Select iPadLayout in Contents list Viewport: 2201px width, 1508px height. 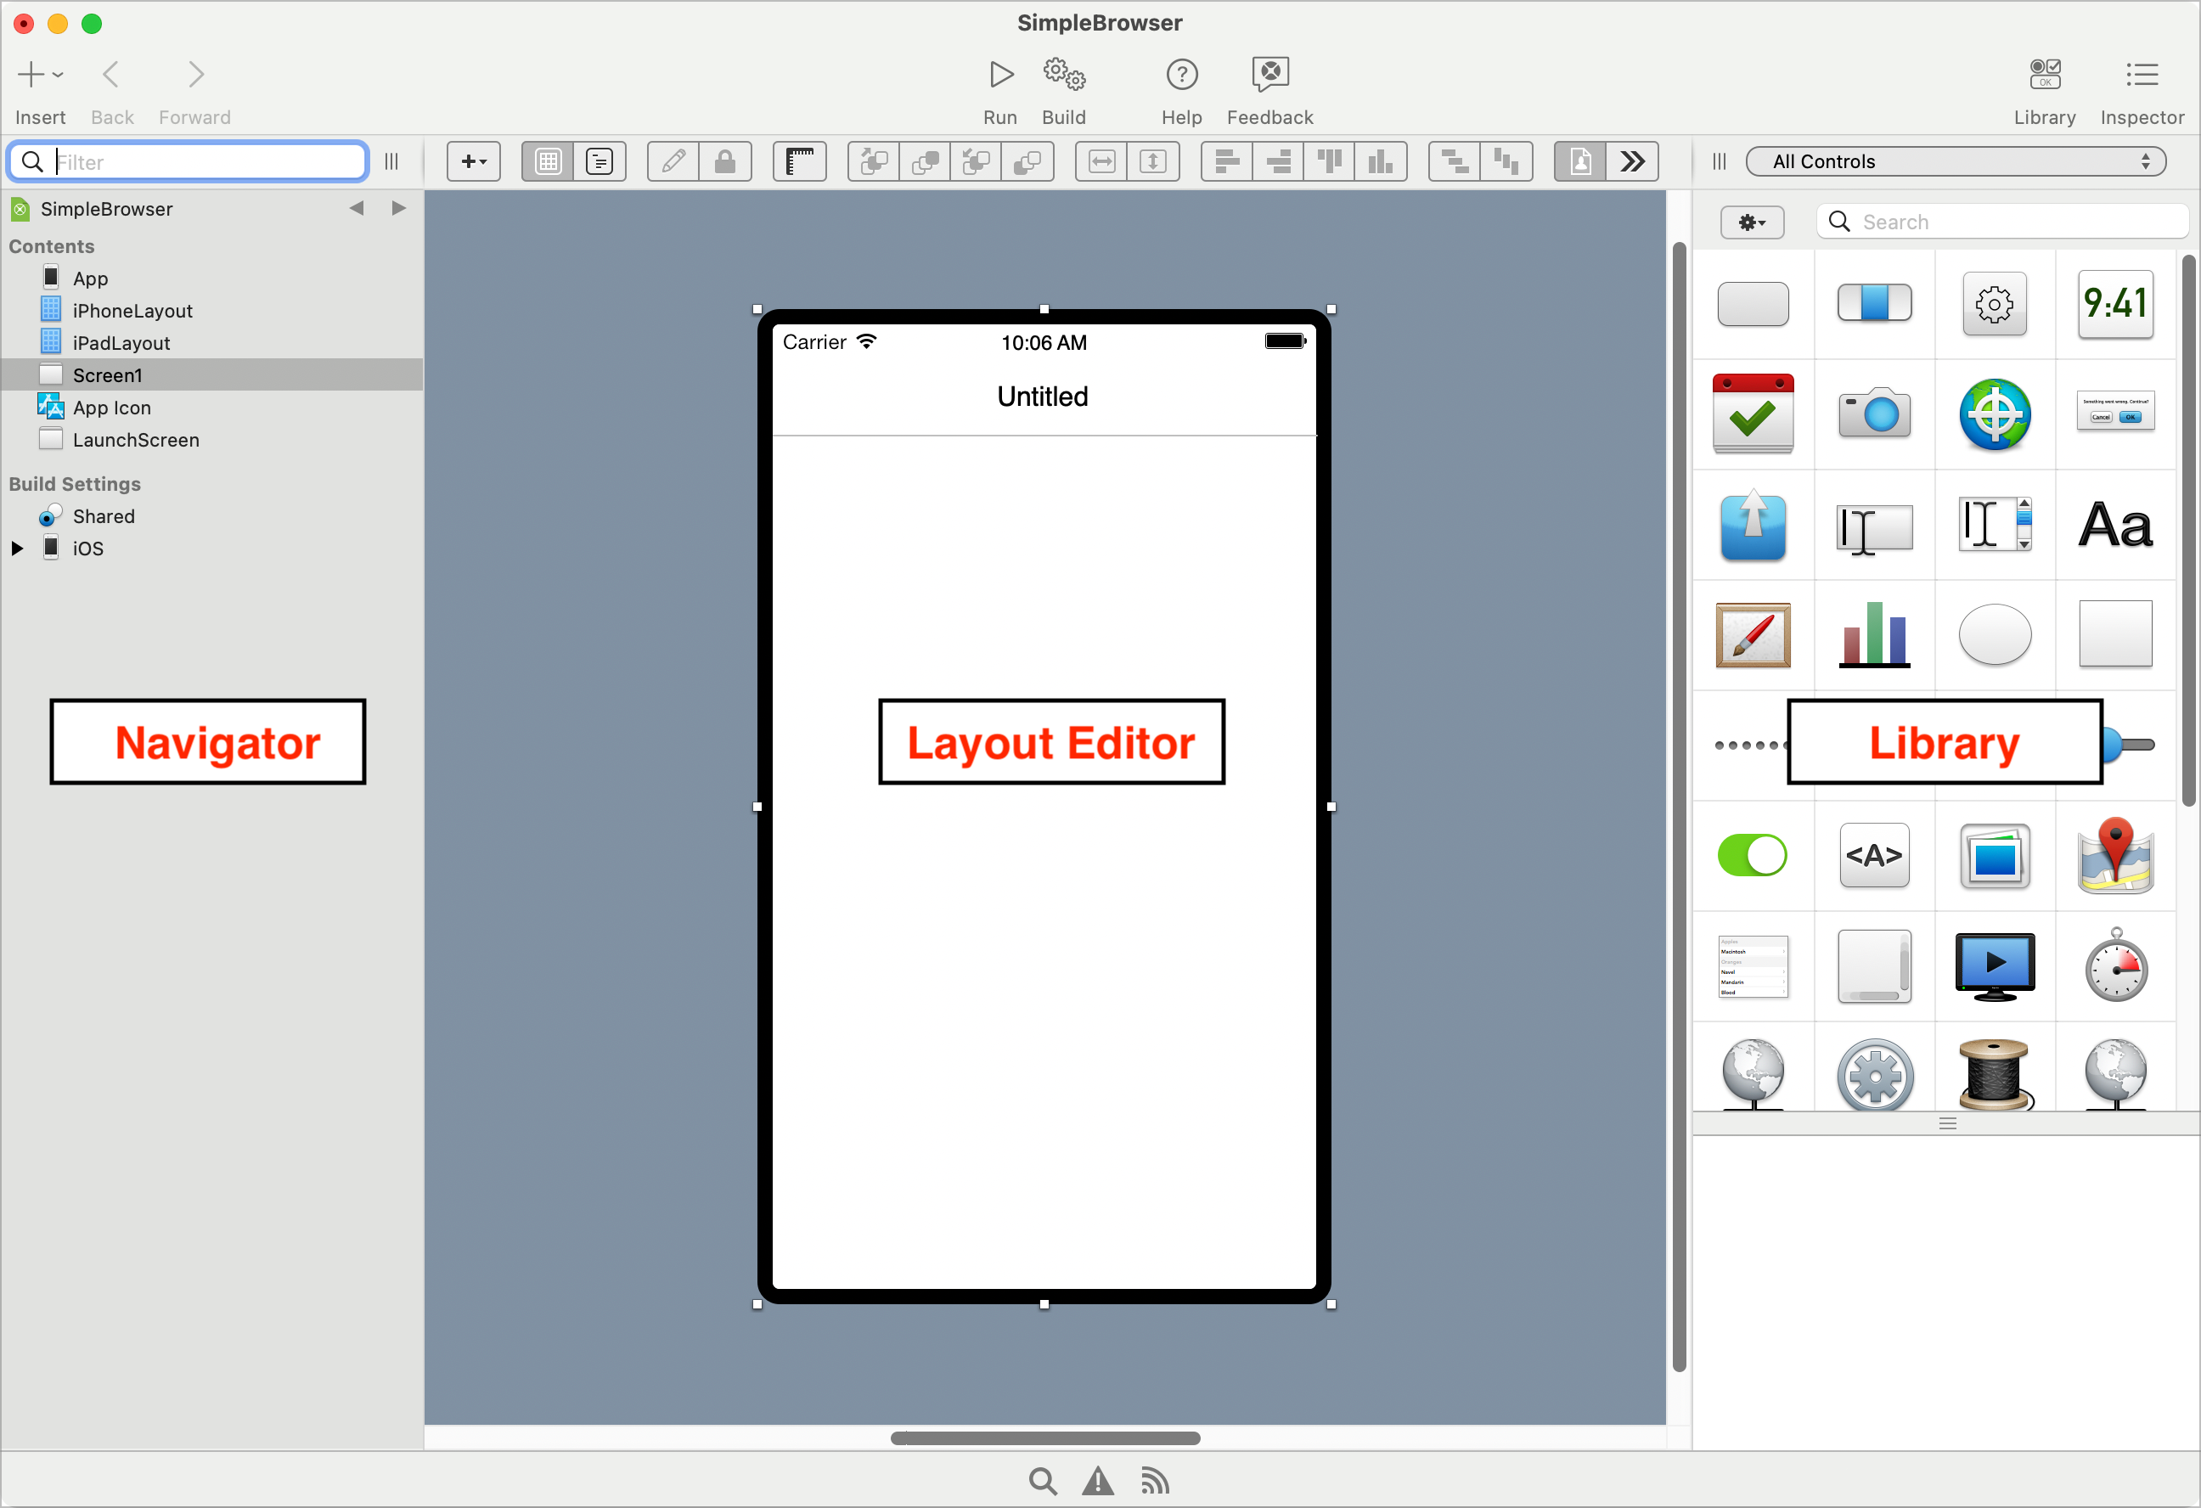(121, 343)
